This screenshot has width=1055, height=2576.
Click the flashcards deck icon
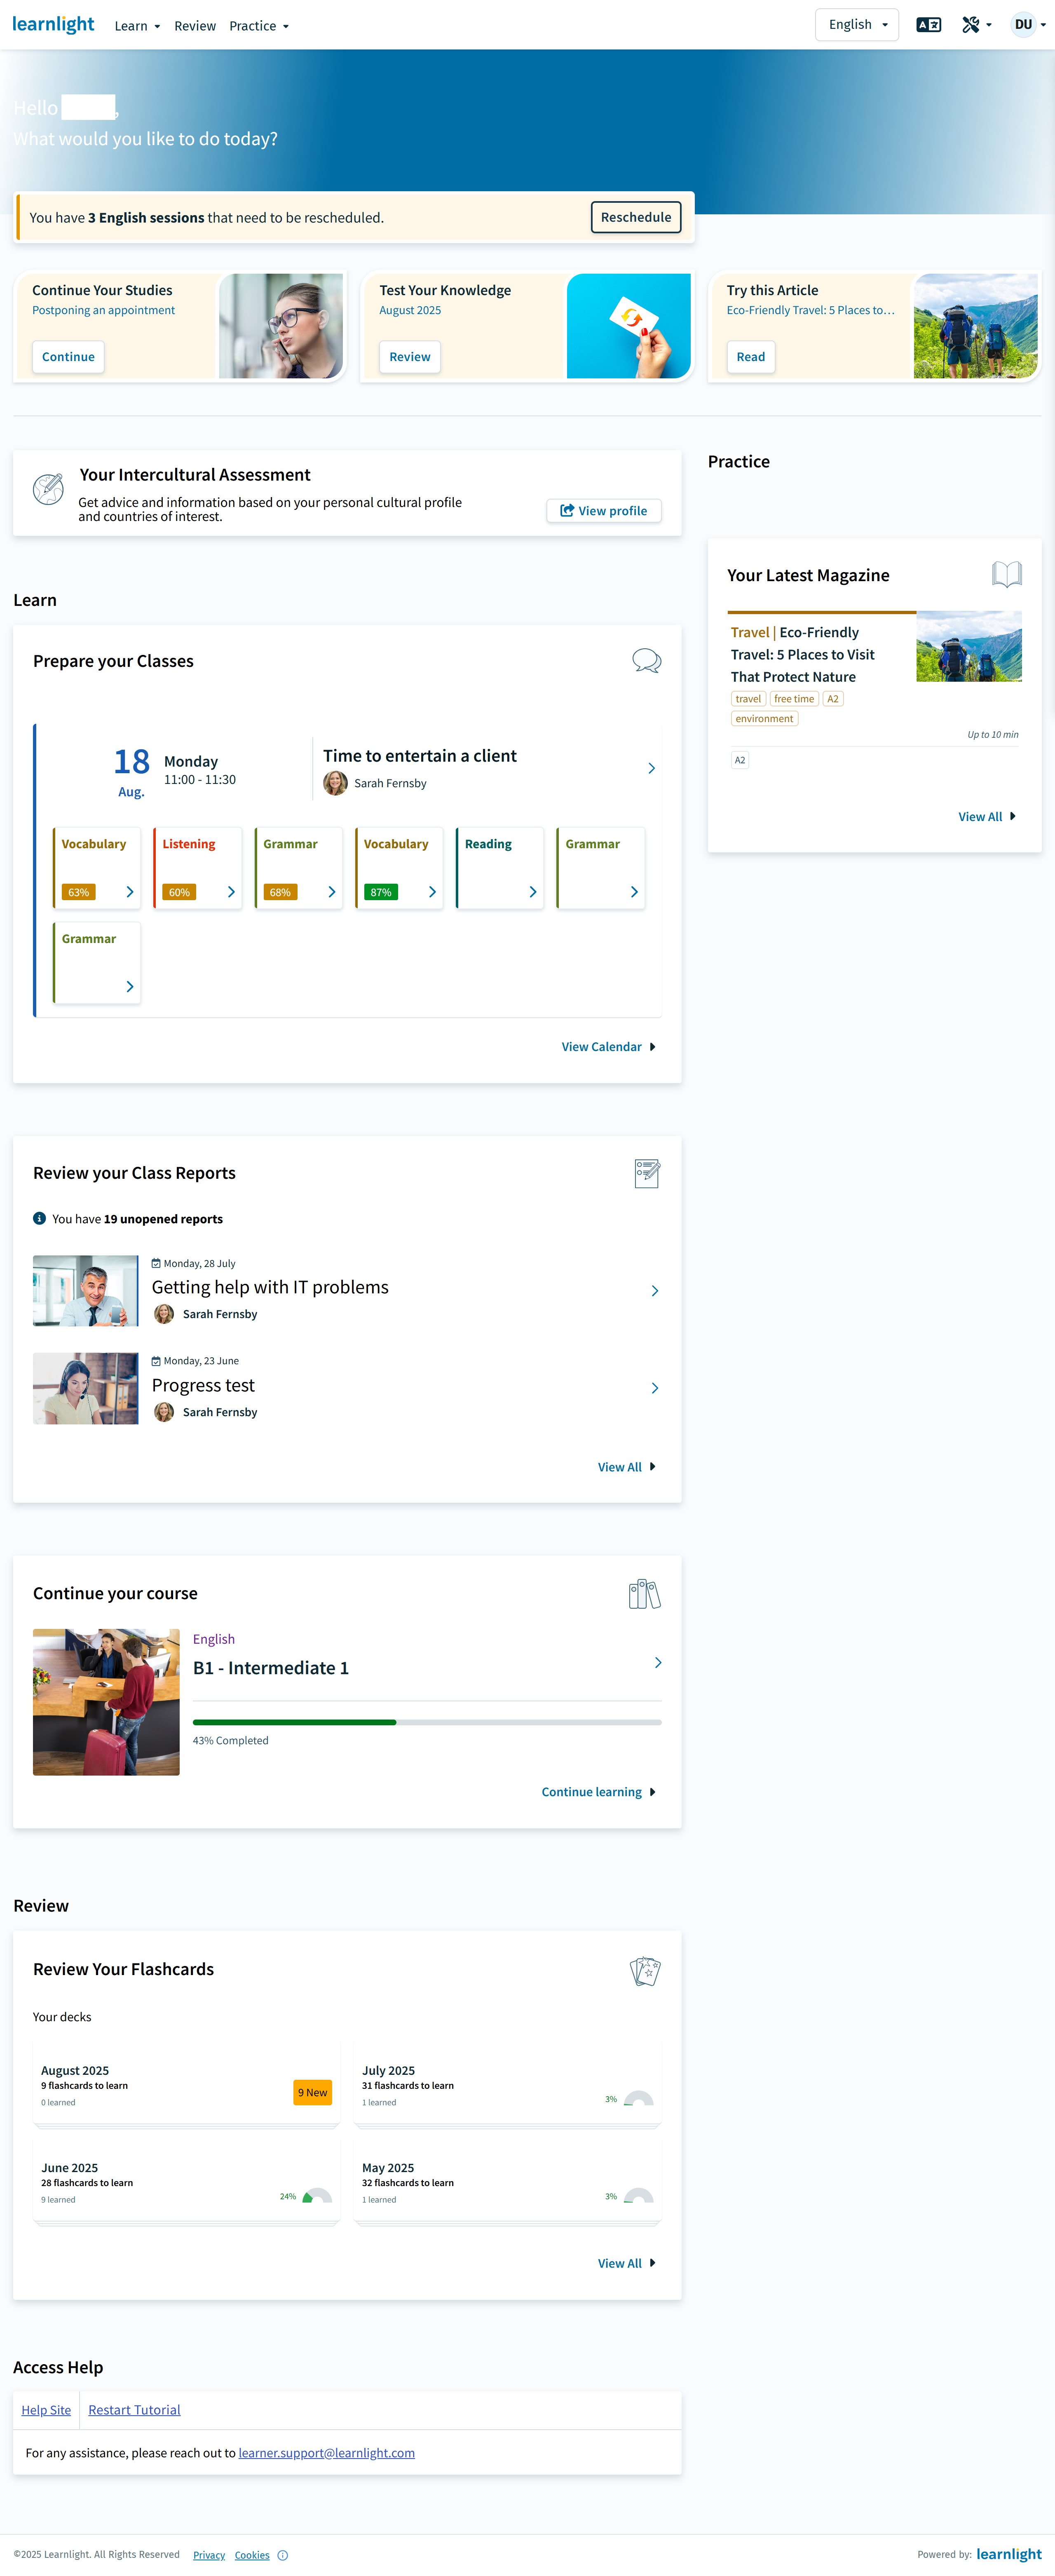click(645, 1970)
